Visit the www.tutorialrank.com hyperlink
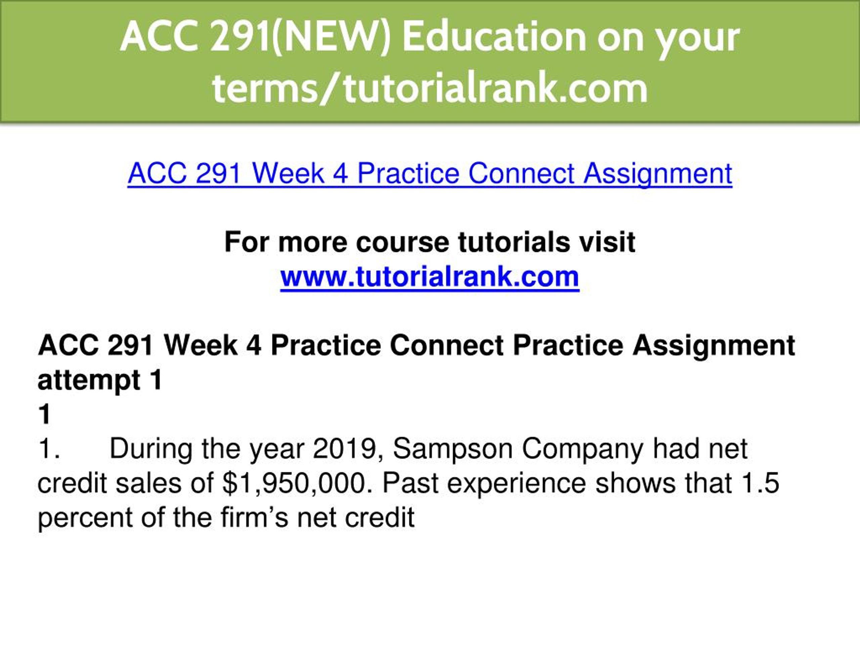The height and width of the screenshot is (645, 860). pos(430,276)
